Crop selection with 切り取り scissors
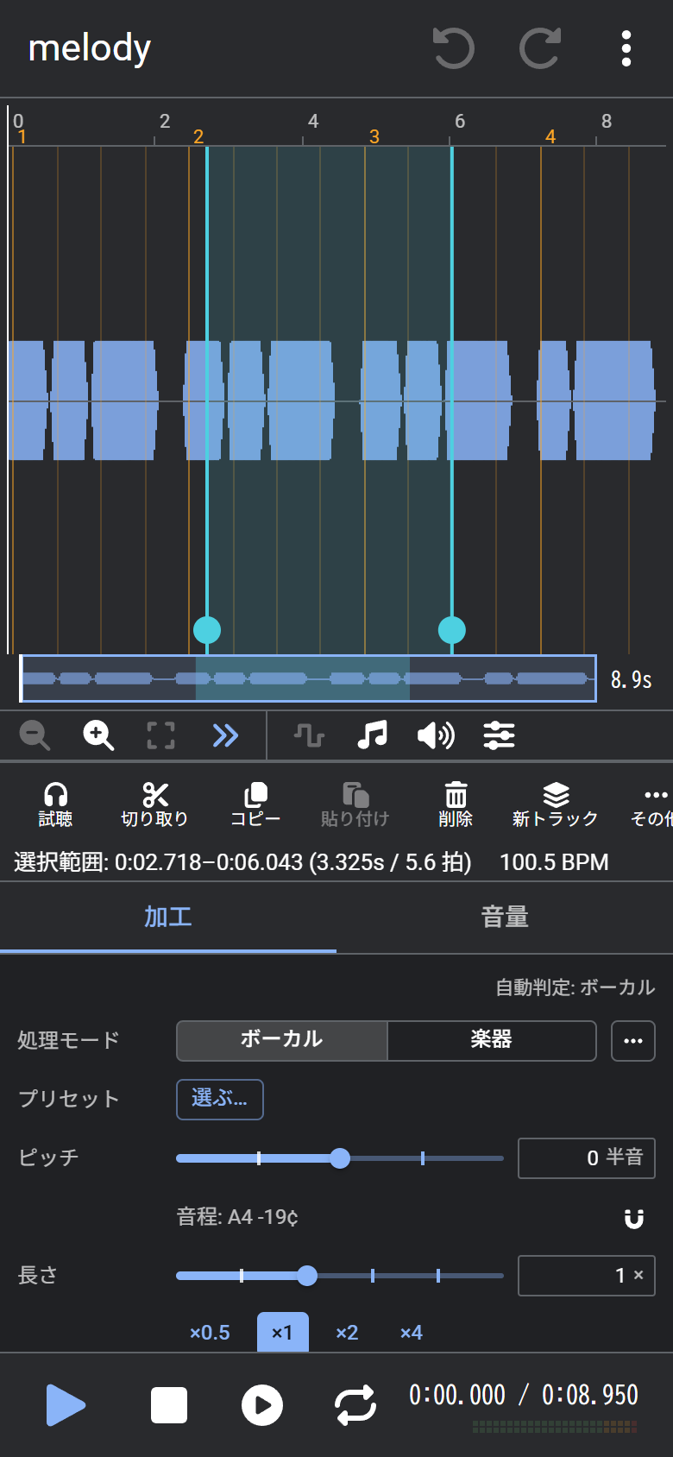Viewport: 673px width, 1457px height. pos(154,804)
